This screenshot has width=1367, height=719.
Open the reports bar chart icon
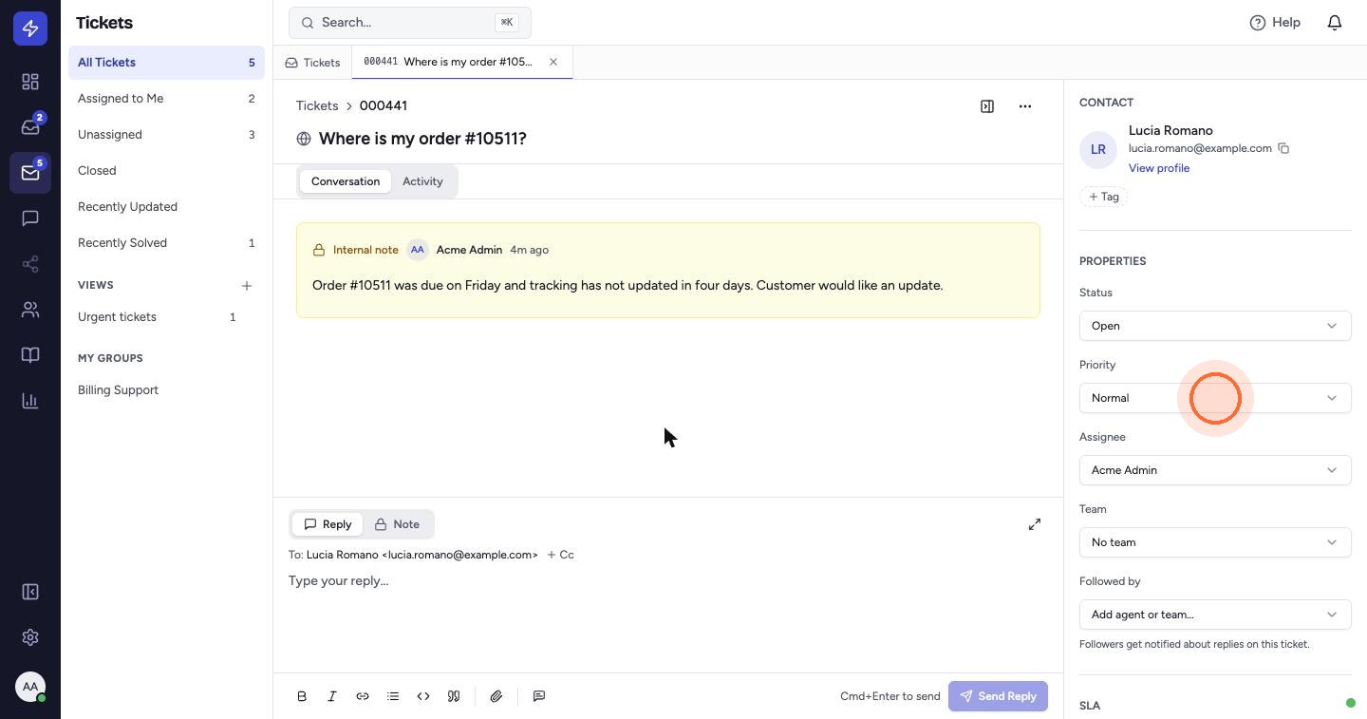click(x=30, y=401)
